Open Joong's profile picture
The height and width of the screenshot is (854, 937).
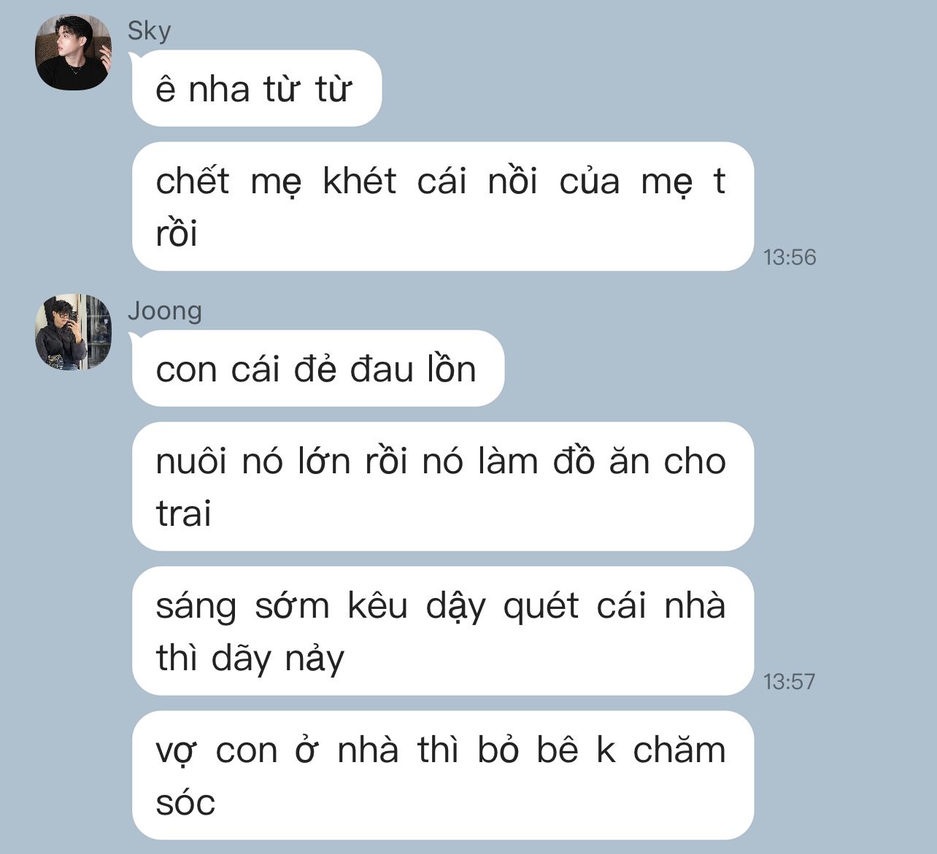pyautogui.click(x=74, y=332)
